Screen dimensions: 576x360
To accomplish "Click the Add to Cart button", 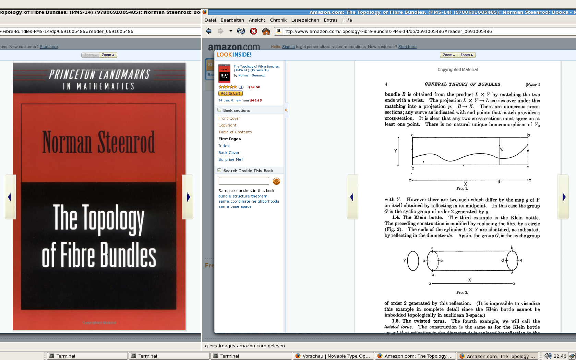I will [x=230, y=93].
